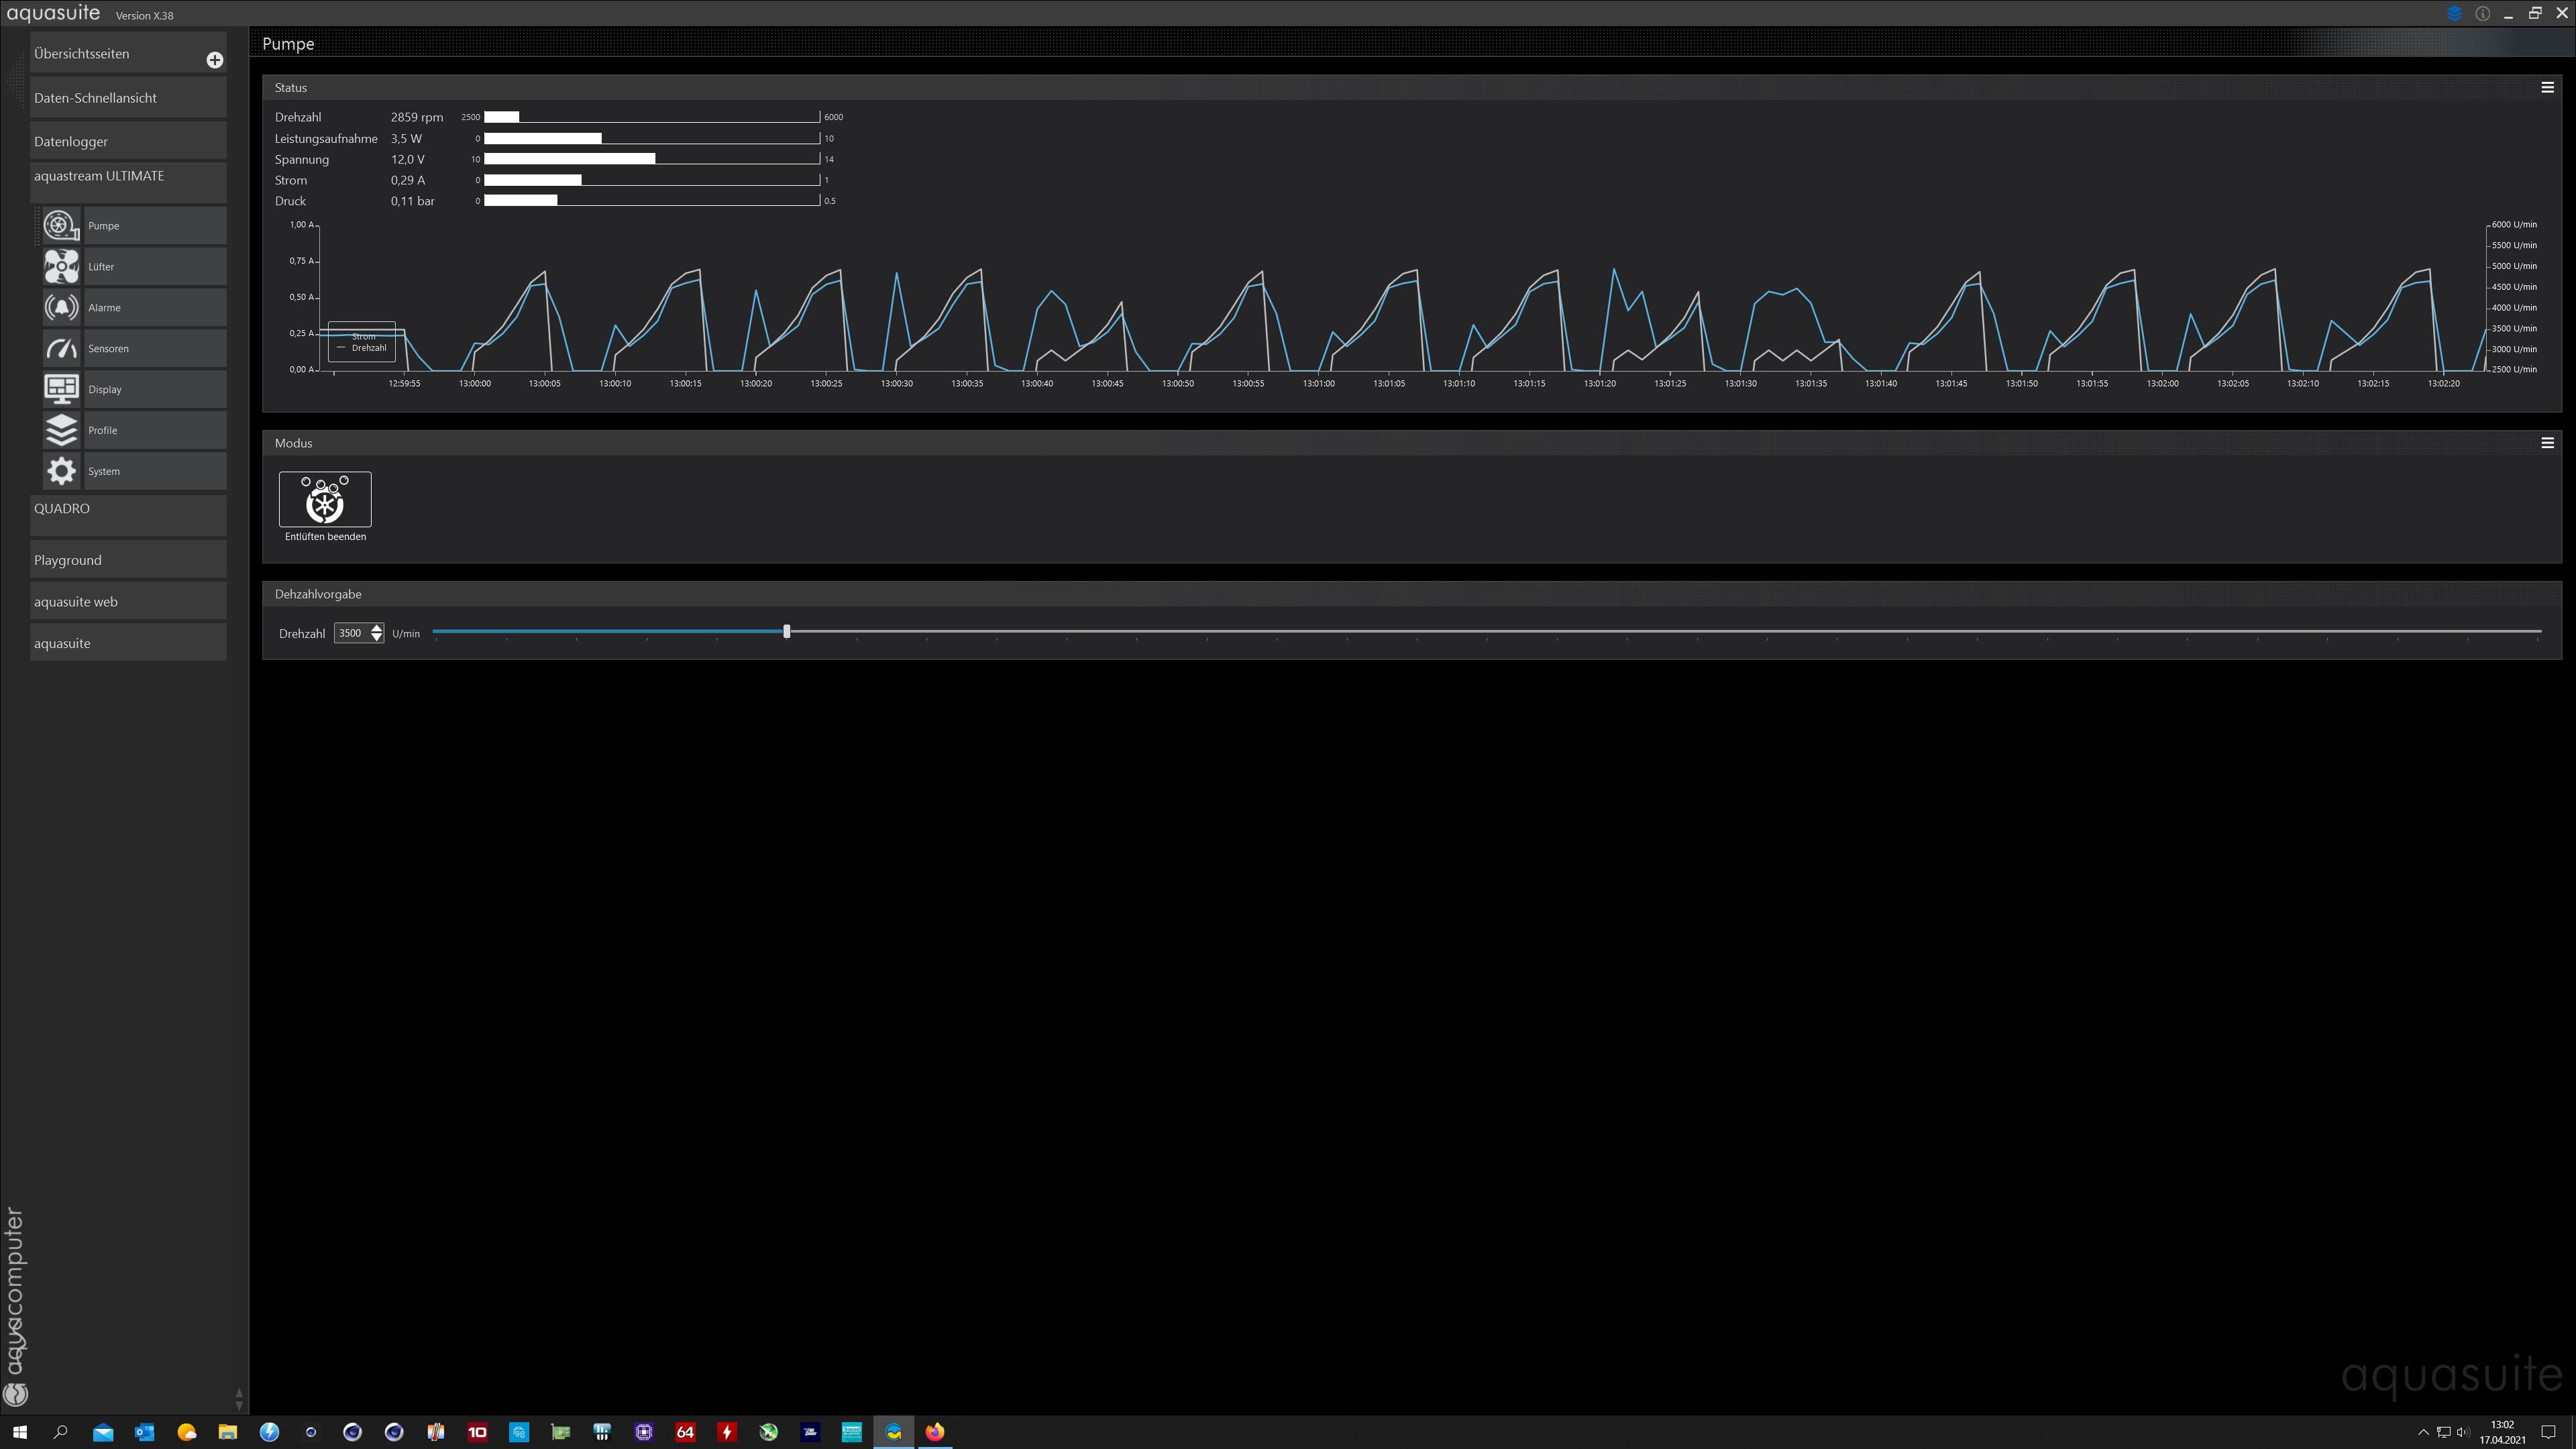Open Firefox from the Windows taskbar

(934, 1432)
